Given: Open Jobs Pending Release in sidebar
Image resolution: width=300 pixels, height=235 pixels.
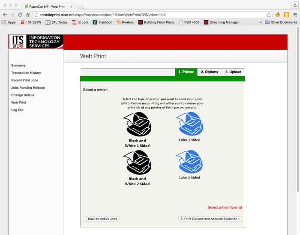Looking at the screenshot, I should [28, 87].
